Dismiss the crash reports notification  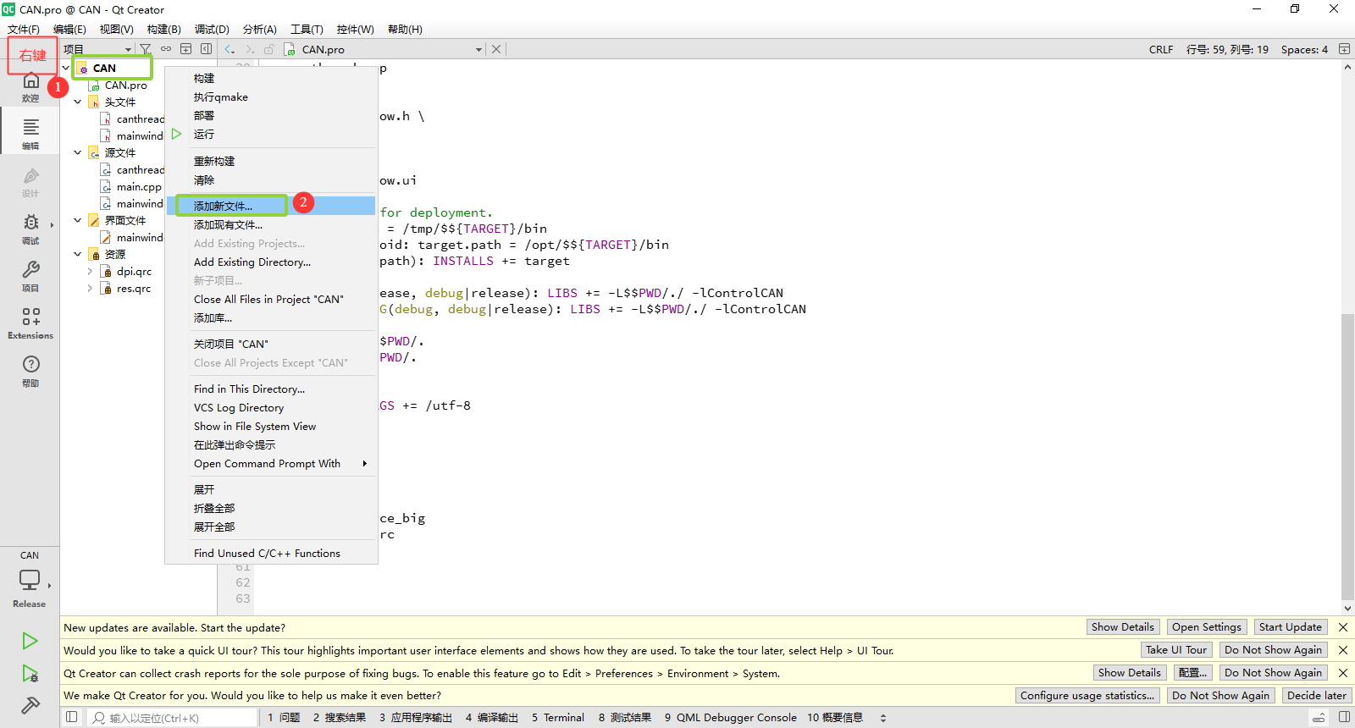[x=1343, y=673]
